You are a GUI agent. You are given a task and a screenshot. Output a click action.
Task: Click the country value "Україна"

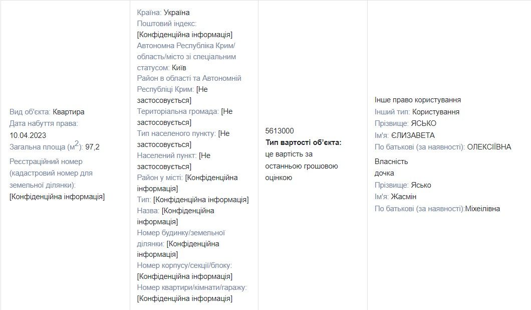coord(177,13)
